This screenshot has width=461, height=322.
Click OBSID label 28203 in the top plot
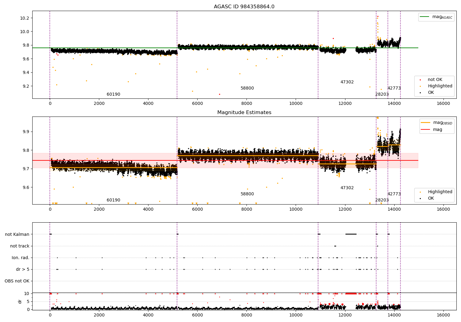point(382,94)
